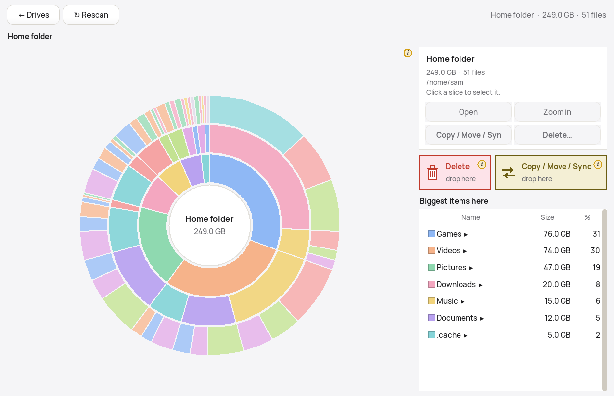
Task: Click the purple Documents color swatch
Action: pos(432,318)
